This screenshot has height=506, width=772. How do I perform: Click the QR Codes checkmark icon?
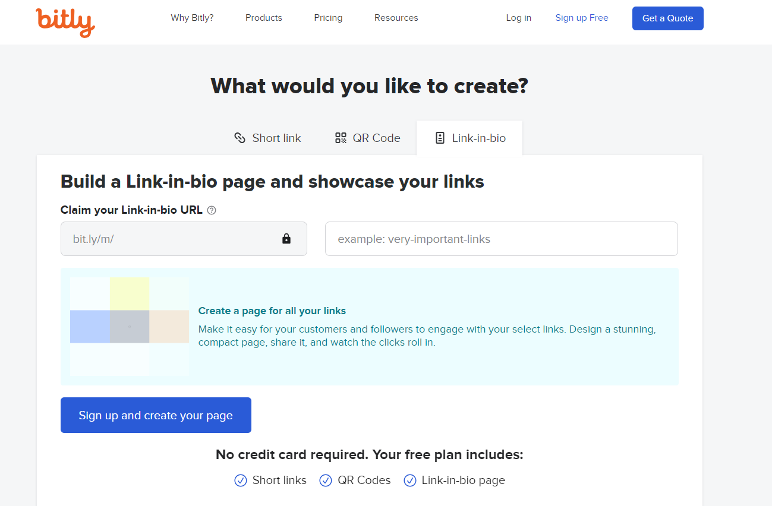pyautogui.click(x=326, y=480)
